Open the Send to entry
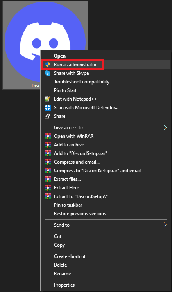The image size is (172, 292). [x=106, y=225]
